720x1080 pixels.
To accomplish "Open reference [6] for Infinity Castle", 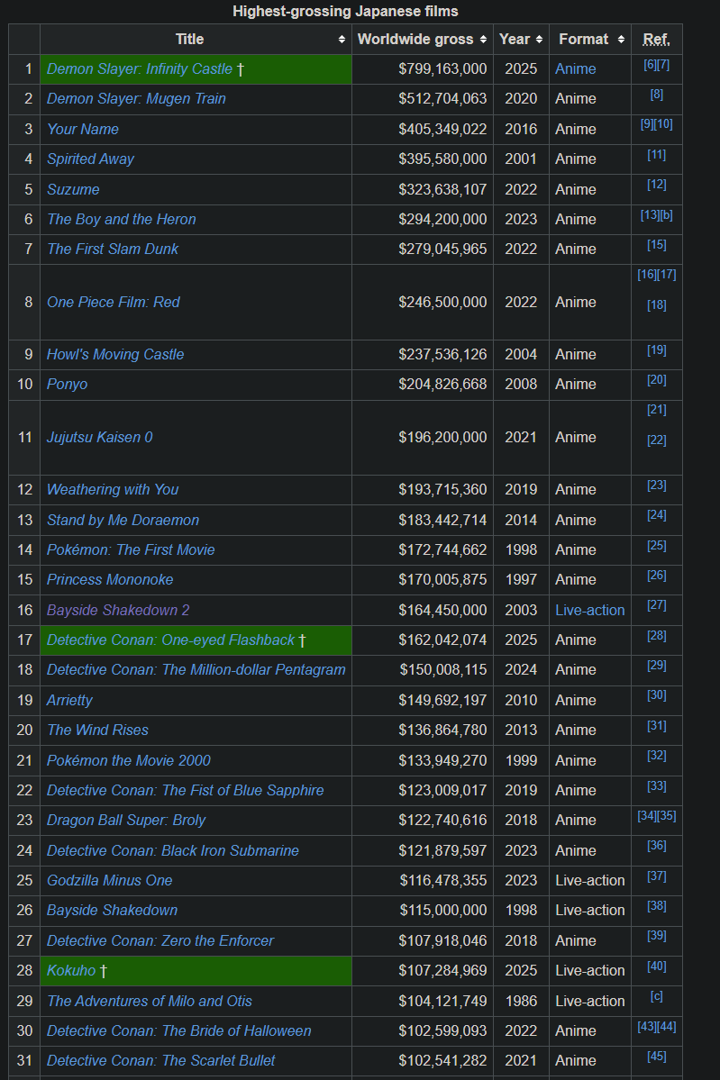I will [650, 65].
